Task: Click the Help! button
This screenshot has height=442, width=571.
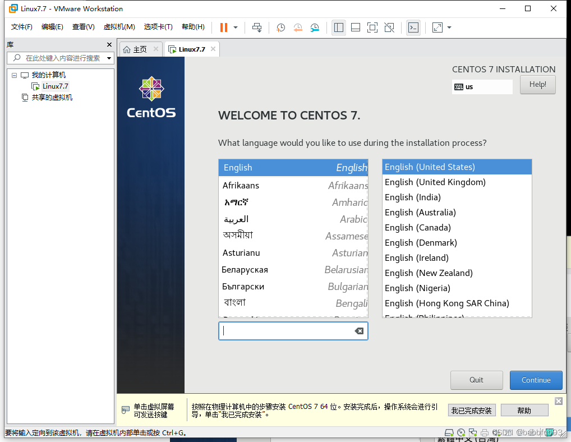Action: tap(537, 85)
